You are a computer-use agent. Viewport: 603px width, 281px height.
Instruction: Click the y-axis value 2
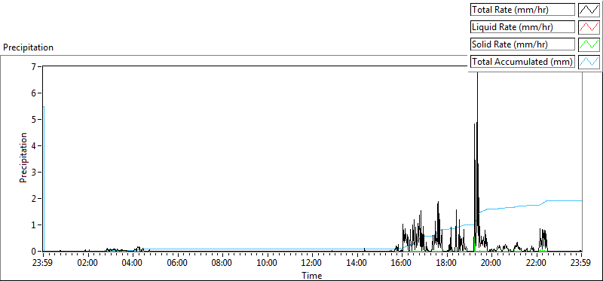point(33,199)
